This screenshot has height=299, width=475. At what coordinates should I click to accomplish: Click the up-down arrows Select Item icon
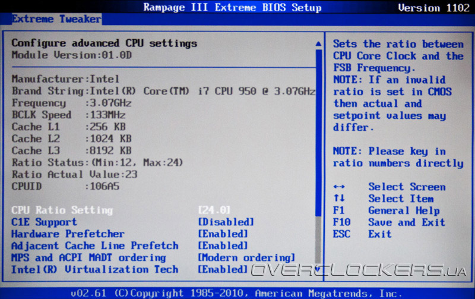339,199
